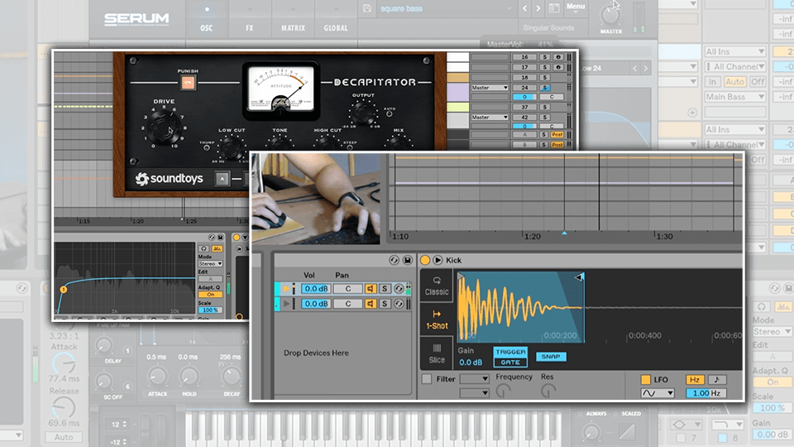Click the lavender track color swatch
Screen dimensions: 794x447
pyautogui.click(x=457, y=92)
